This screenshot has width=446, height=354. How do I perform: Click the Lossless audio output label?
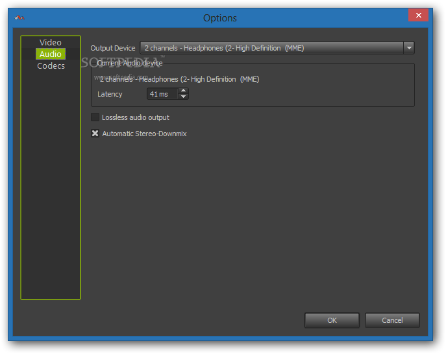coord(136,117)
